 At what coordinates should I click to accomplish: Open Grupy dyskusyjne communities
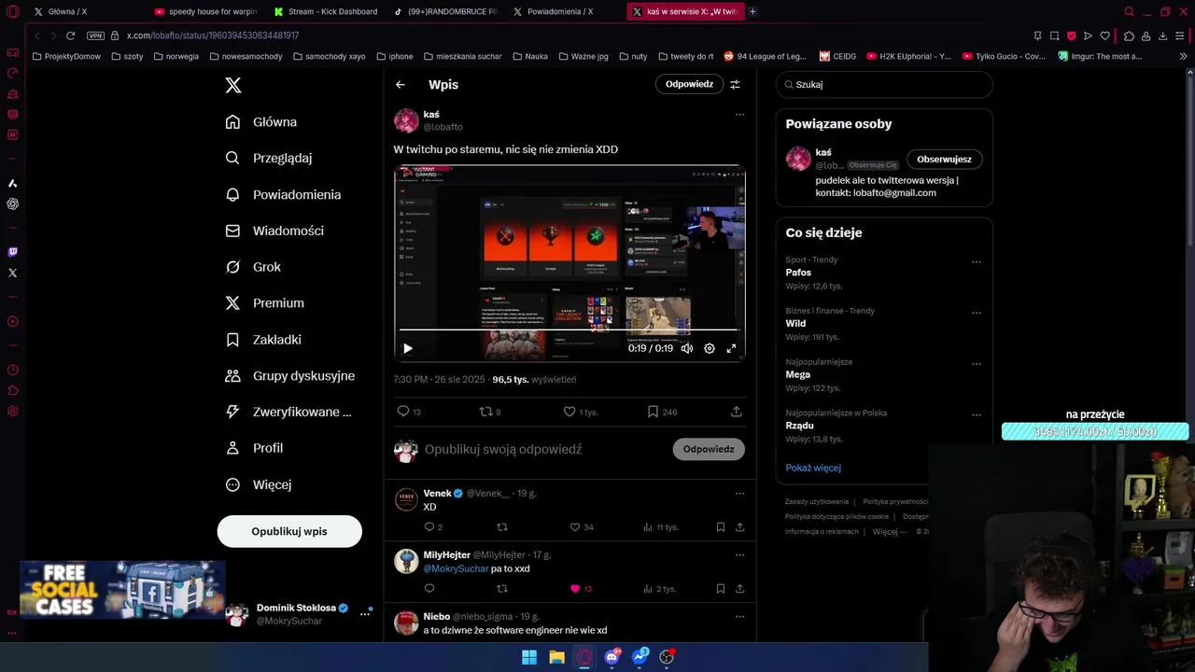pos(290,376)
